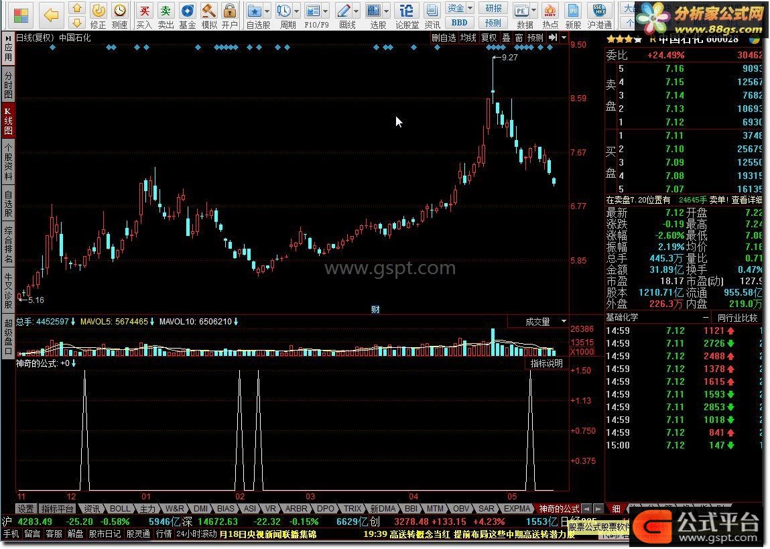Expand the 画线 dropdown arrow

click(x=356, y=11)
